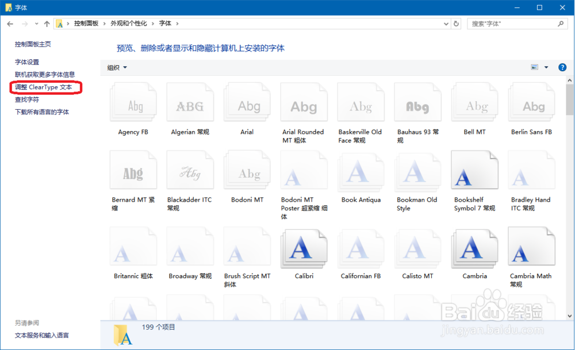Navigate to 控制面板 in the breadcrumb
Image resolution: width=575 pixels, height=350 pixels.
(87, 24)
